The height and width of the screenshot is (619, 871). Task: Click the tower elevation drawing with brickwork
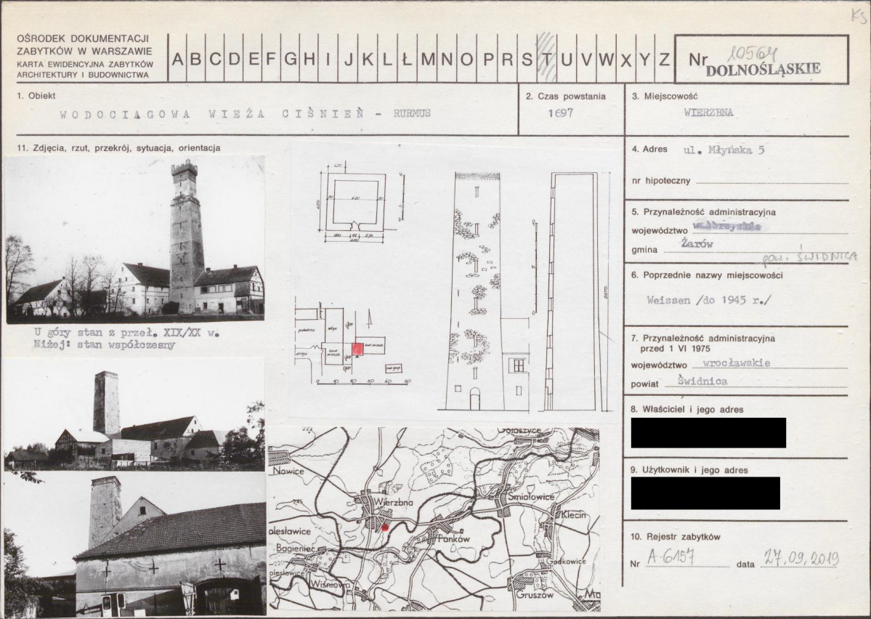(x=477, y=291)
